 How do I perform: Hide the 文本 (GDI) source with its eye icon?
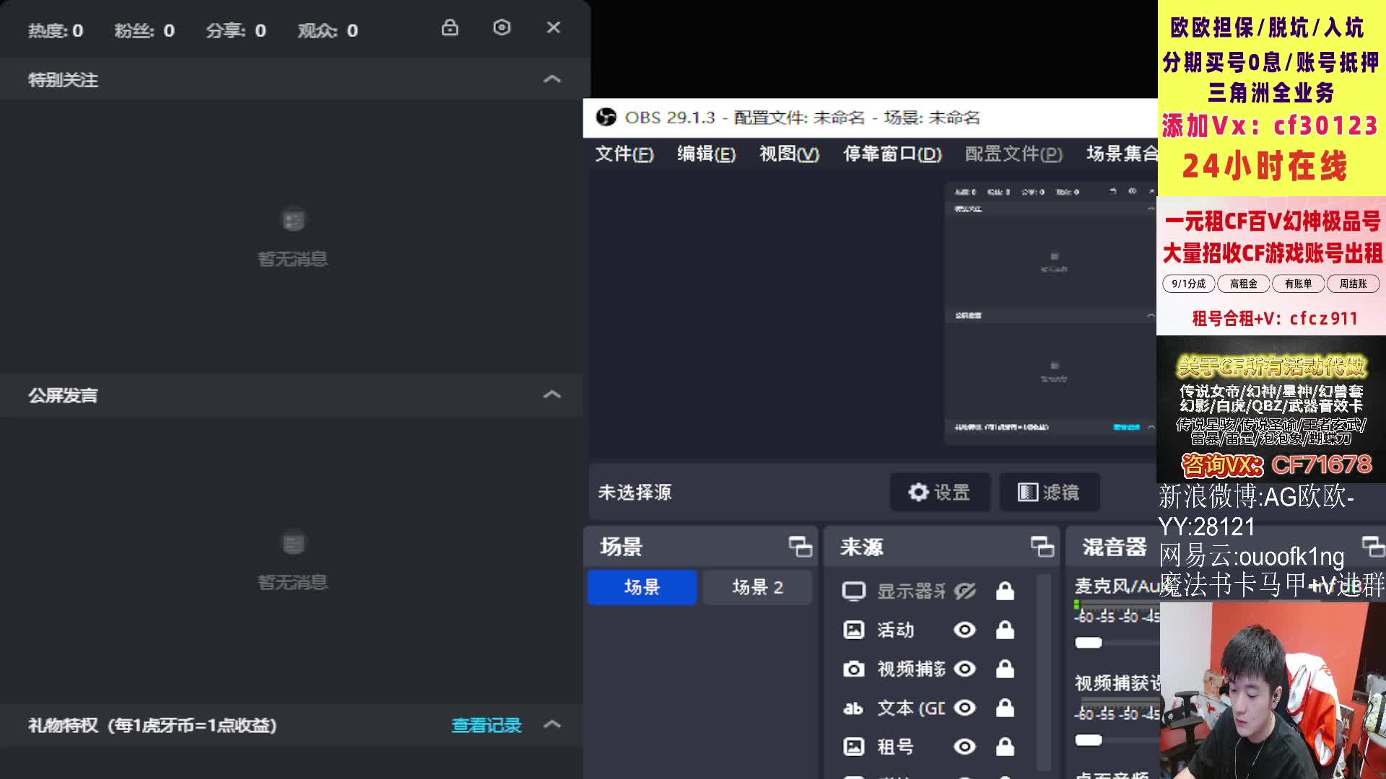964,708
